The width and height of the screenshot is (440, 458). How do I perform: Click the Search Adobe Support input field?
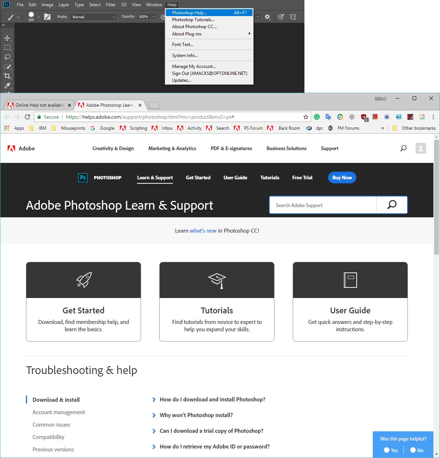point(323,205)
